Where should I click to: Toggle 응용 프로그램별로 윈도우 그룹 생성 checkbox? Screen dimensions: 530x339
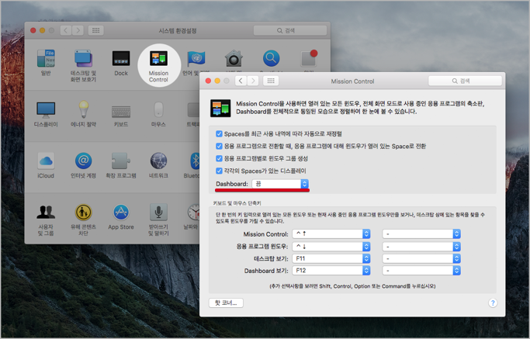[x=219, y=158]
